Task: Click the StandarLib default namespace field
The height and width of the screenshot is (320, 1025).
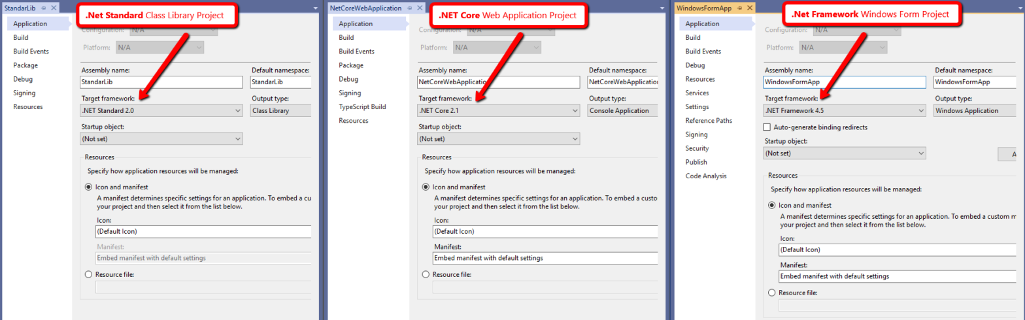Action: coord(280,83)
